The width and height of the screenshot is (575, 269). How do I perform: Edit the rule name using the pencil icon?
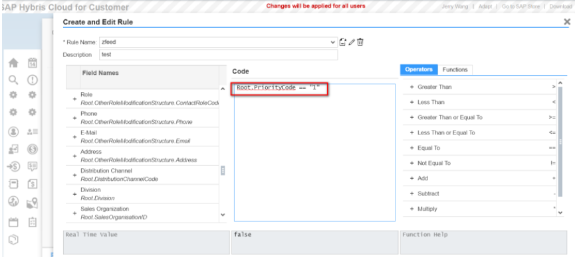click(352, 42)
